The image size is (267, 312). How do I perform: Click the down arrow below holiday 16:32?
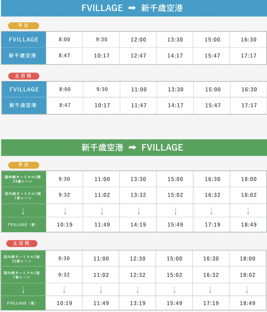point(210,290)
